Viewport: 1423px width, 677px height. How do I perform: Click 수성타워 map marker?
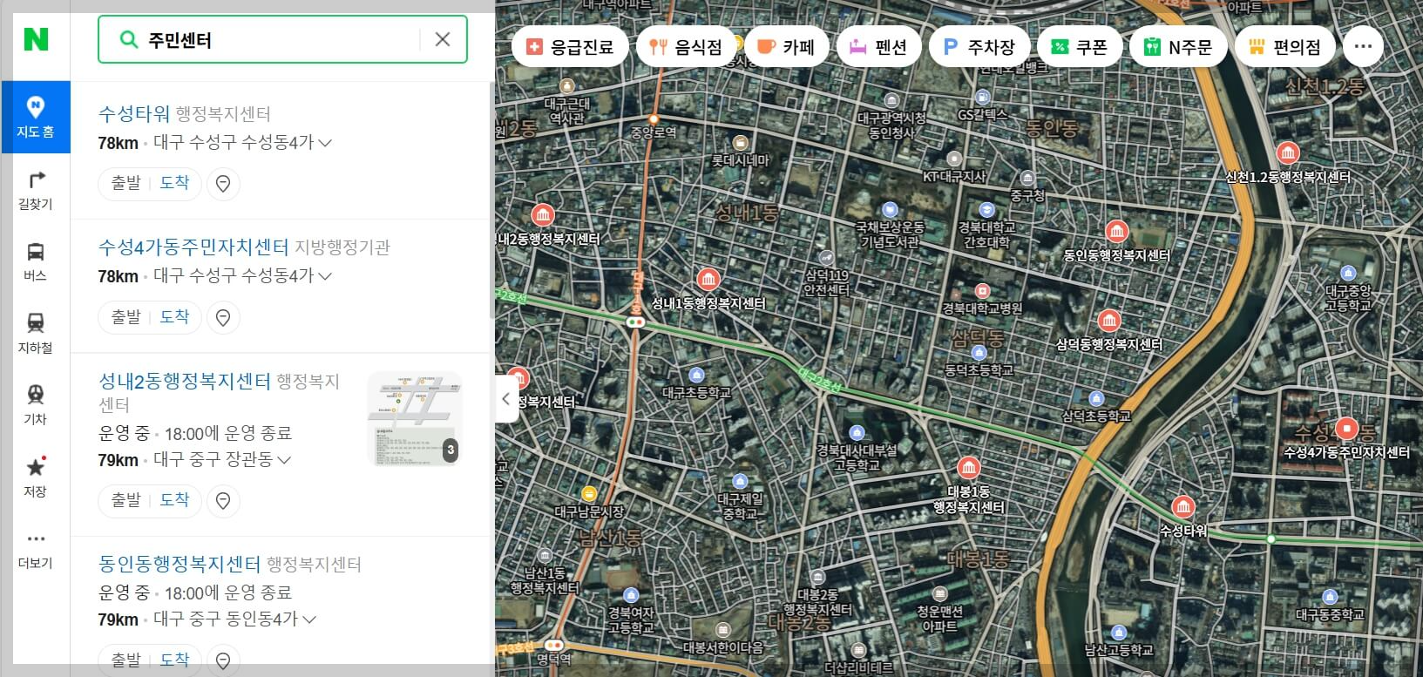[1183, 507]
